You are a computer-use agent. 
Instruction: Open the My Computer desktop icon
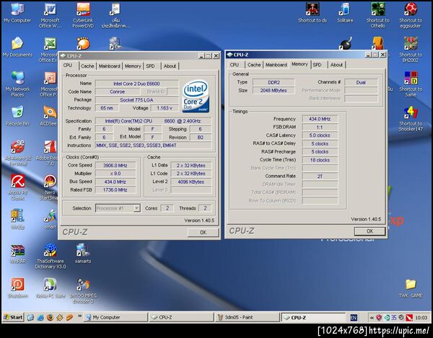[x=17, y=10]
